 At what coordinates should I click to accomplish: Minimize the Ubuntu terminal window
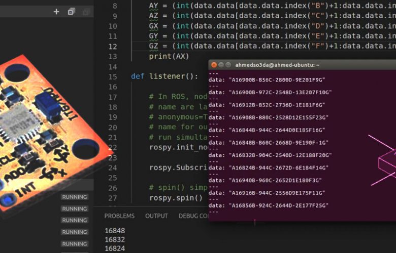(x=221, y=65)
